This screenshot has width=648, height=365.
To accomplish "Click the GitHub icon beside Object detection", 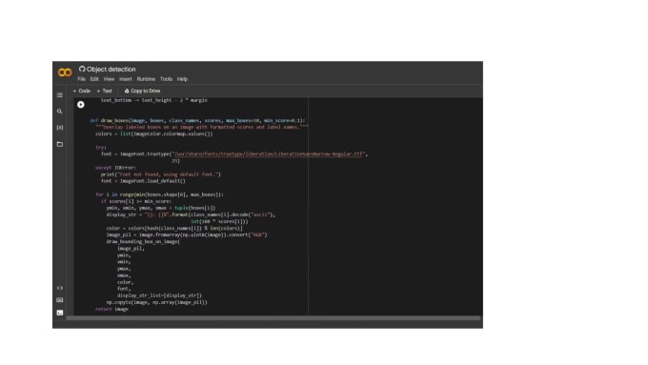I will [82, 69].
